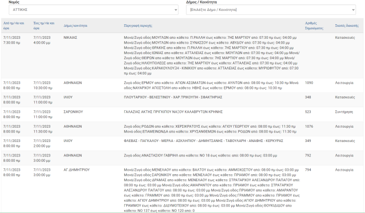Click the Νομός field label
The image size is (365, 213).
click(15, 2)
